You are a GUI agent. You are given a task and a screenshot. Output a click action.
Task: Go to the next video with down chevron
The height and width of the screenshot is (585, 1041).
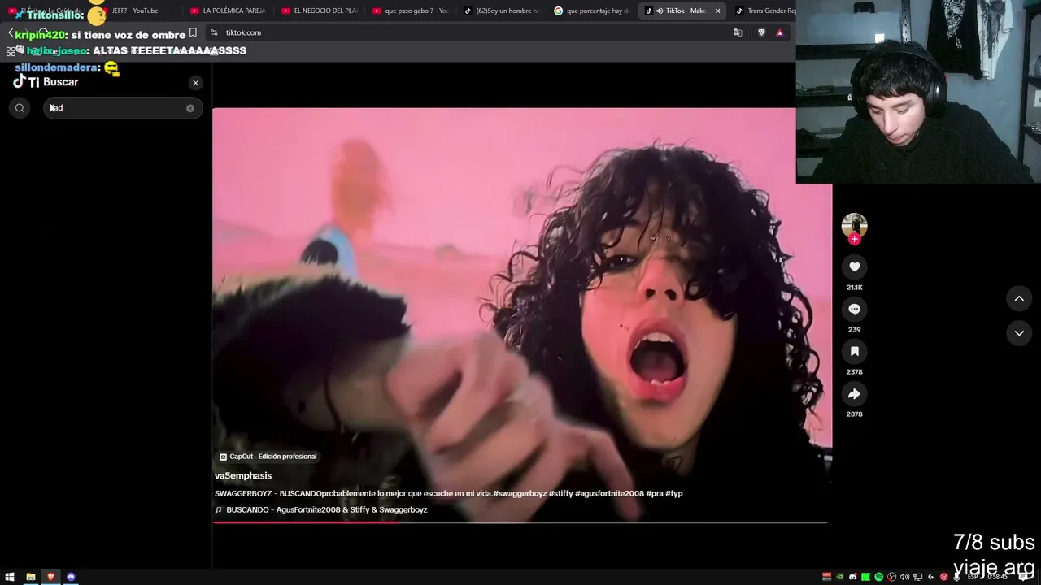point(1019,332)
